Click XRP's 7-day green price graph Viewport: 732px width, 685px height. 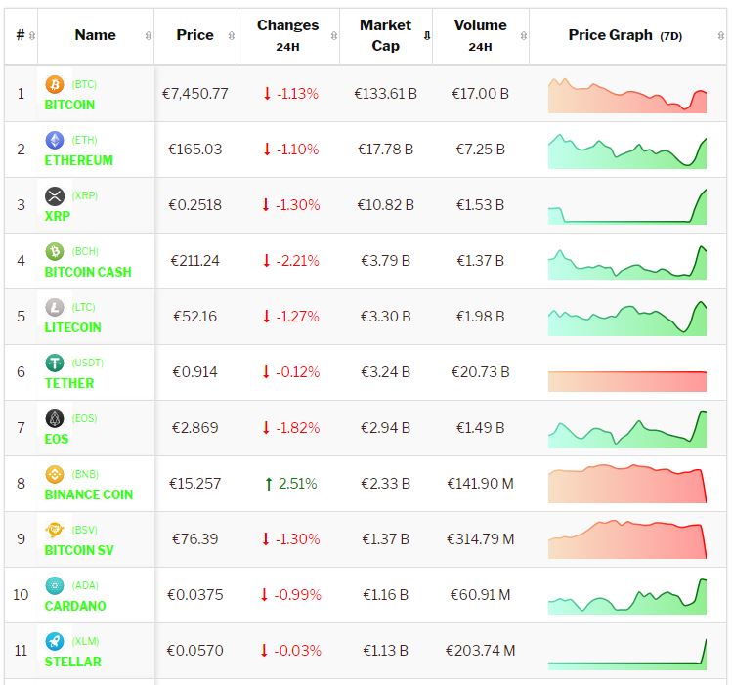626,206
